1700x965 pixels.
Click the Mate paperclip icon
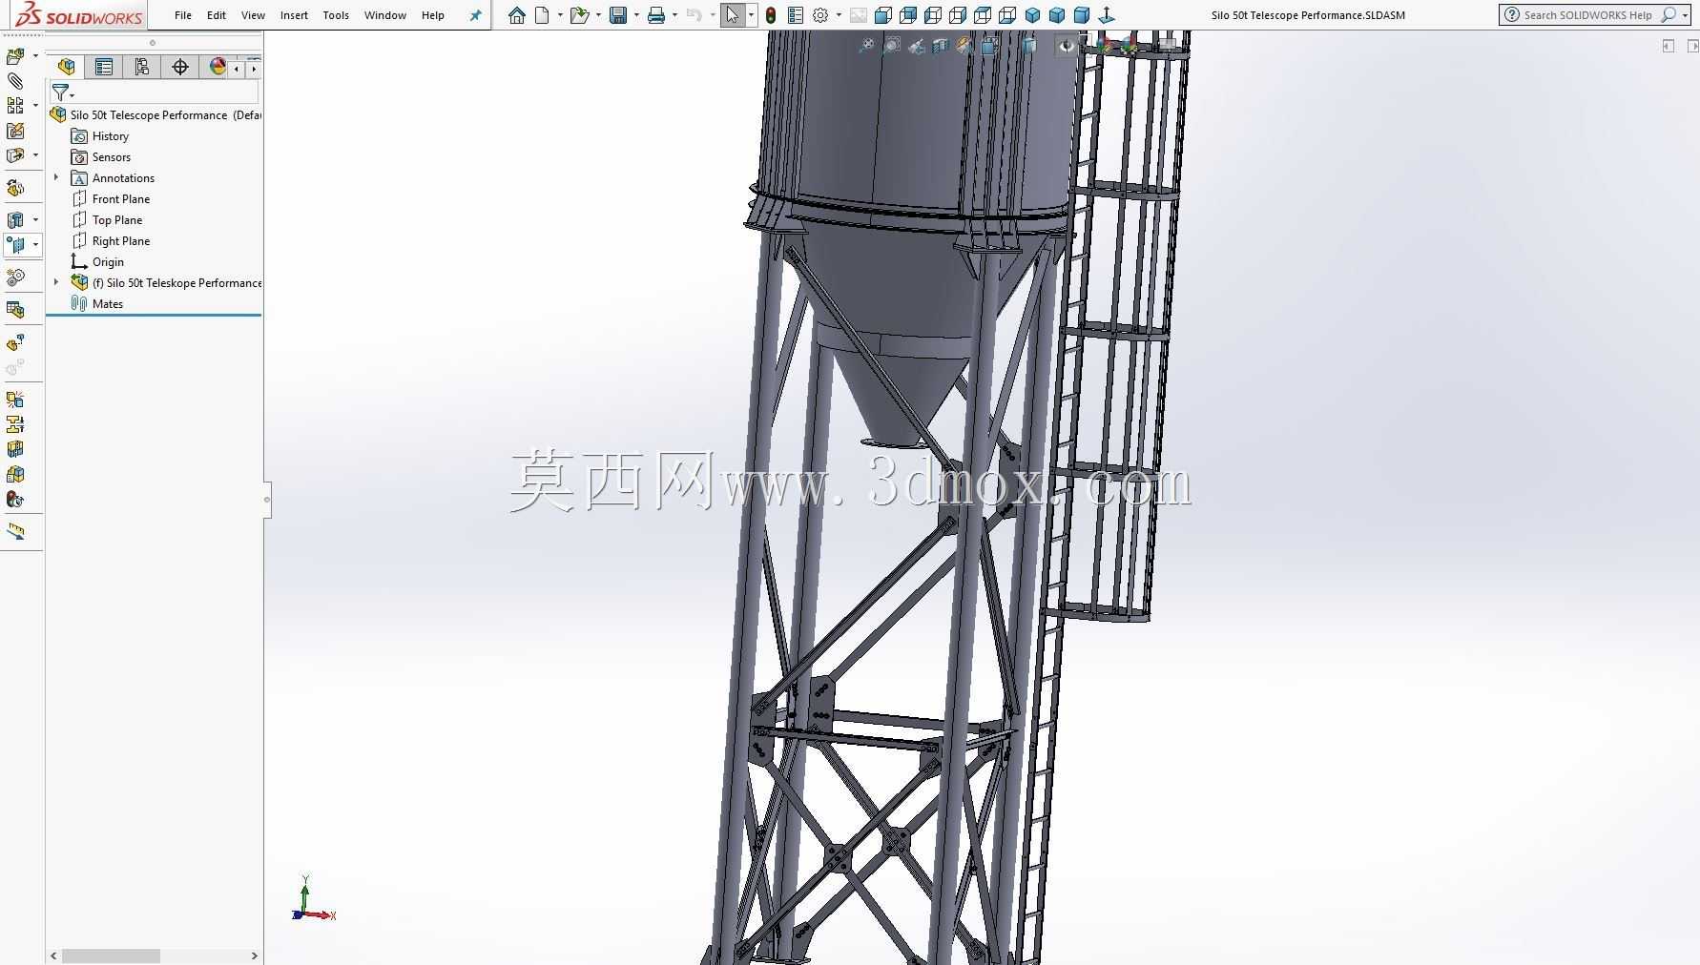pyautogui.click(x=15, y=81)
